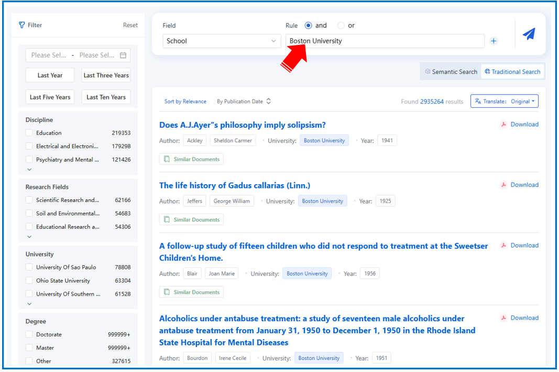Switch to Traditional Search tab

tap(512, 72)
